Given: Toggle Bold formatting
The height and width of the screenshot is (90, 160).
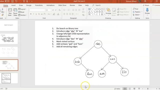Looking at the screenshot, I should (x=31, y=14).
